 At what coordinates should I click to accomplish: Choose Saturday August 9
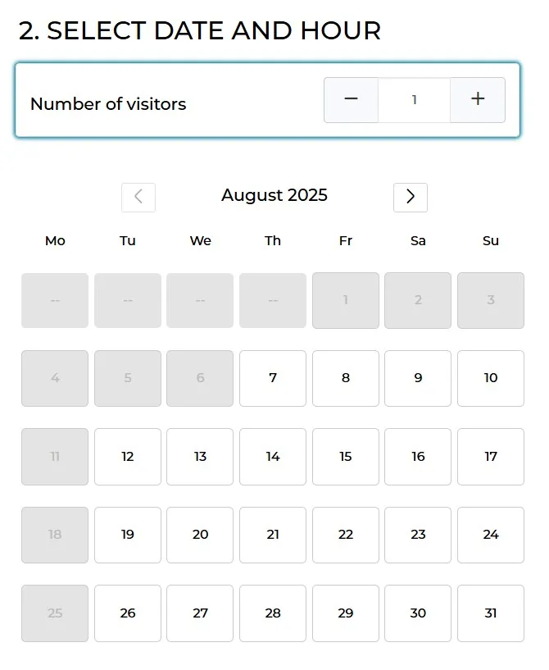[x=418, y=378]
